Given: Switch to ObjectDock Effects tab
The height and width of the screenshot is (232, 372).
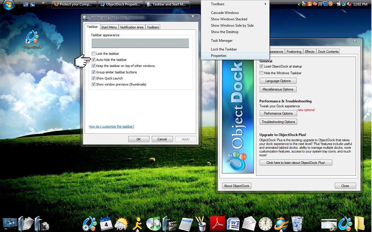Looking at the screenshot, I should pyautogui.click(x=310, y=52).
